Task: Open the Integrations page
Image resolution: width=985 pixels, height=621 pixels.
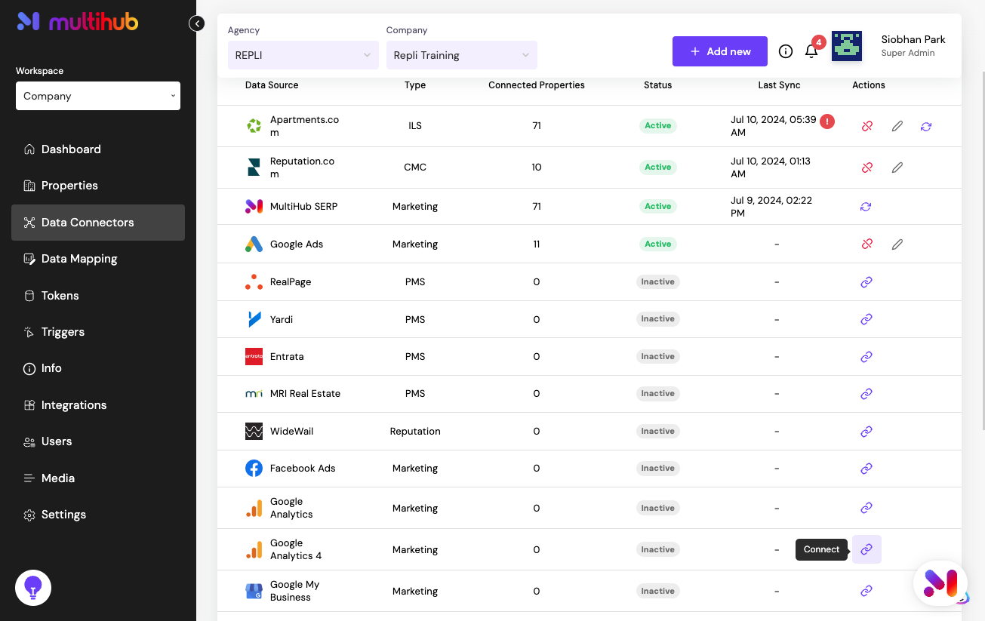Action: pyautogui.click(x=98, y=405)
